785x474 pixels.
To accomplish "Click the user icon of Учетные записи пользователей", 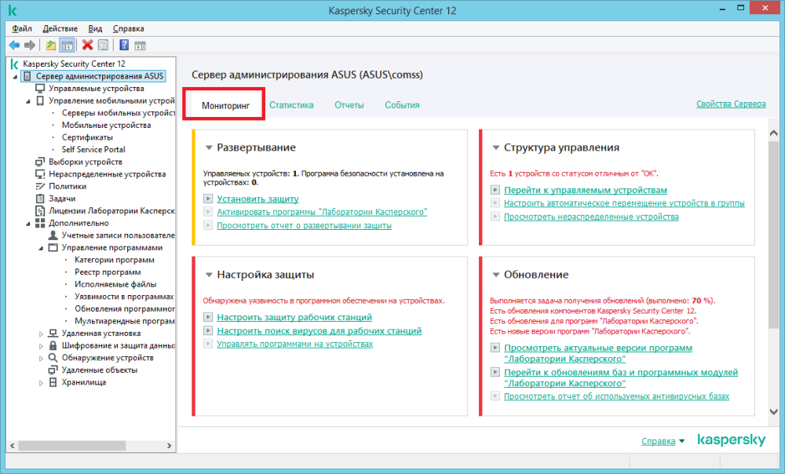I will click(53, 235).
